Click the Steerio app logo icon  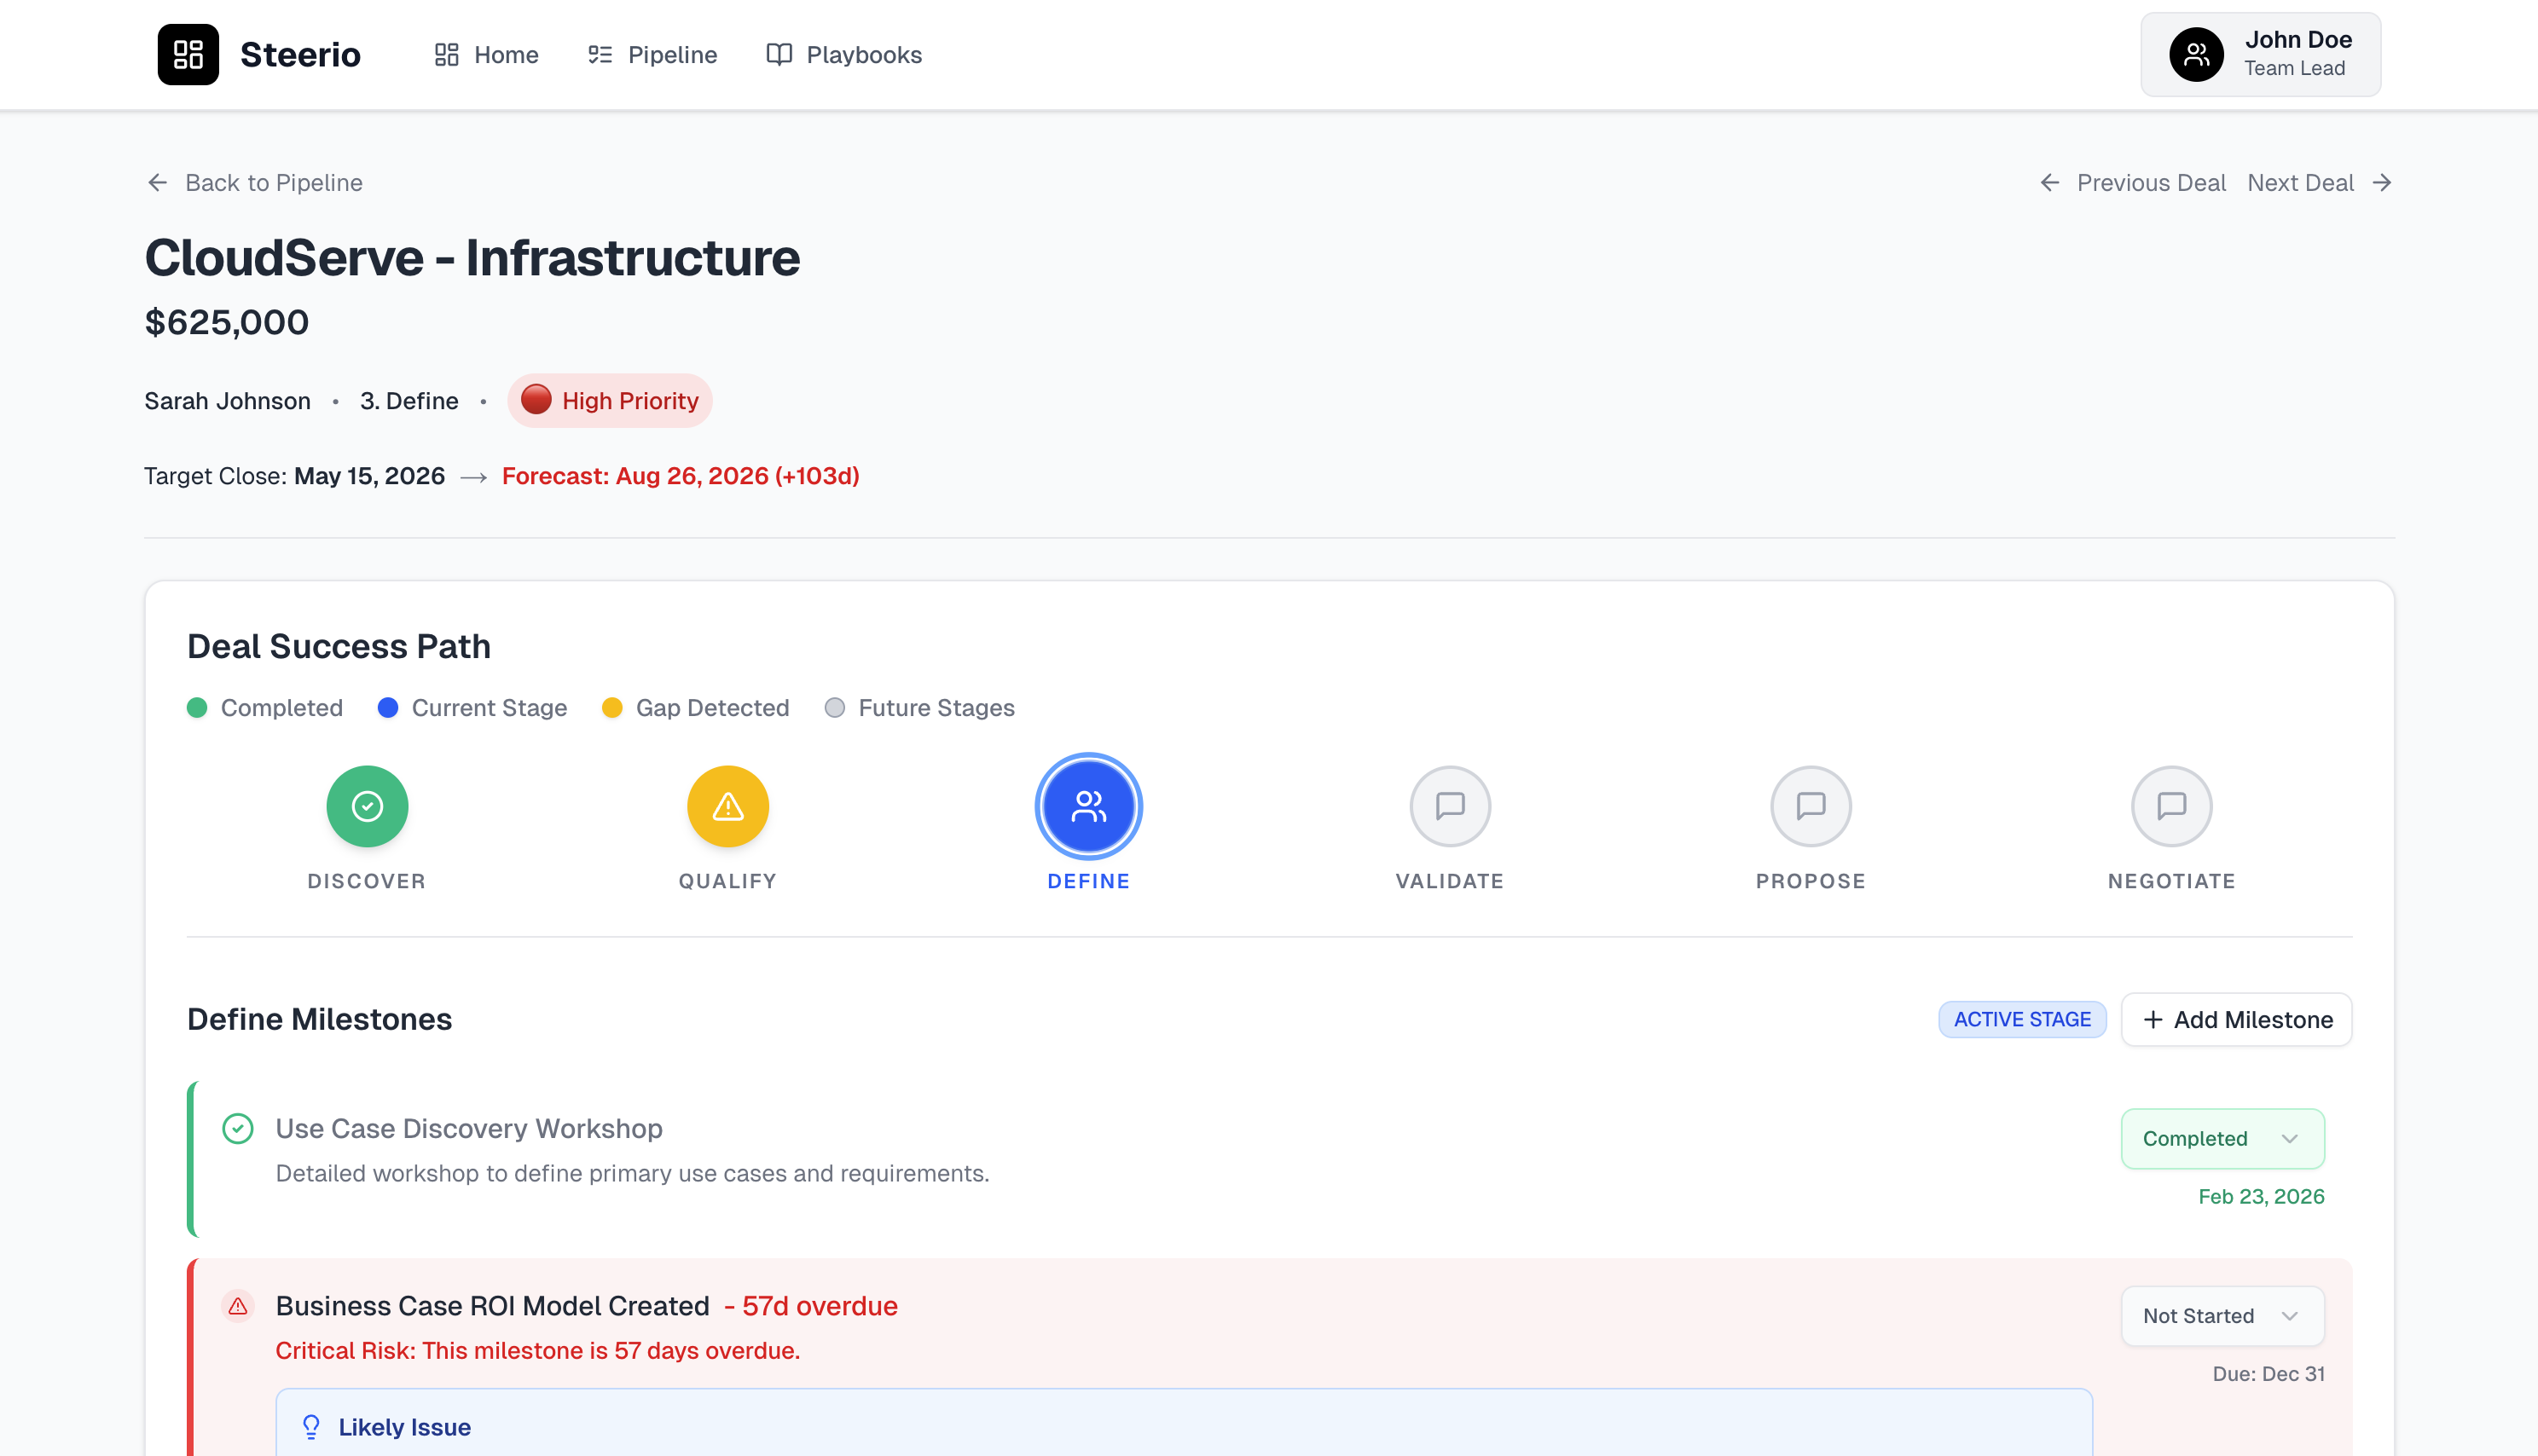188,54
